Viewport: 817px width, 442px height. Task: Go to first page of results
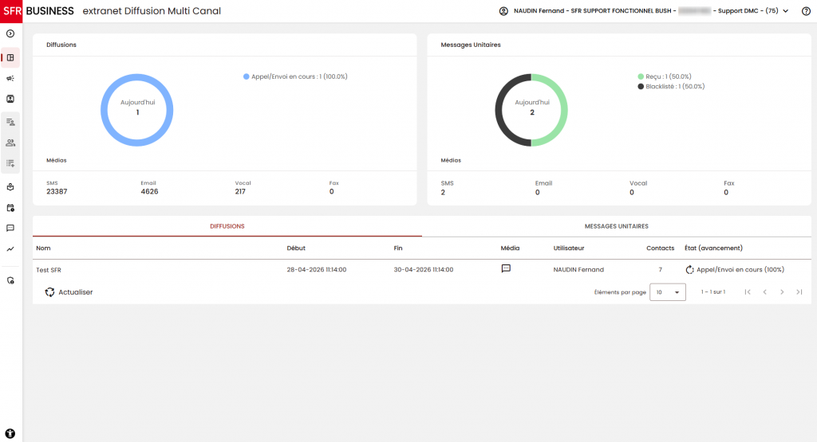(748, 292)
